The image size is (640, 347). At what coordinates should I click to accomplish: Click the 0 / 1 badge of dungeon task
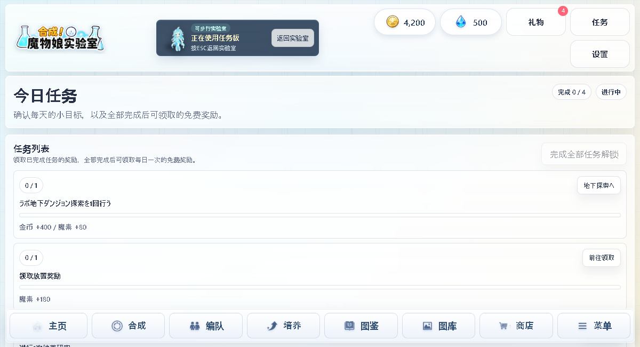[x=31, y=185]
